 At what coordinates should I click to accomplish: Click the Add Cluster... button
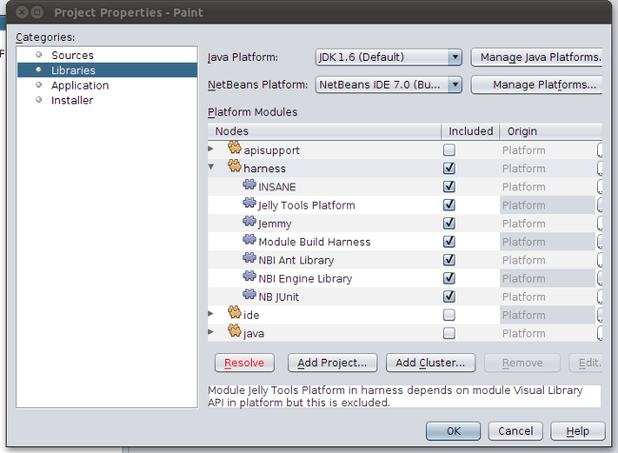[431, 363]
